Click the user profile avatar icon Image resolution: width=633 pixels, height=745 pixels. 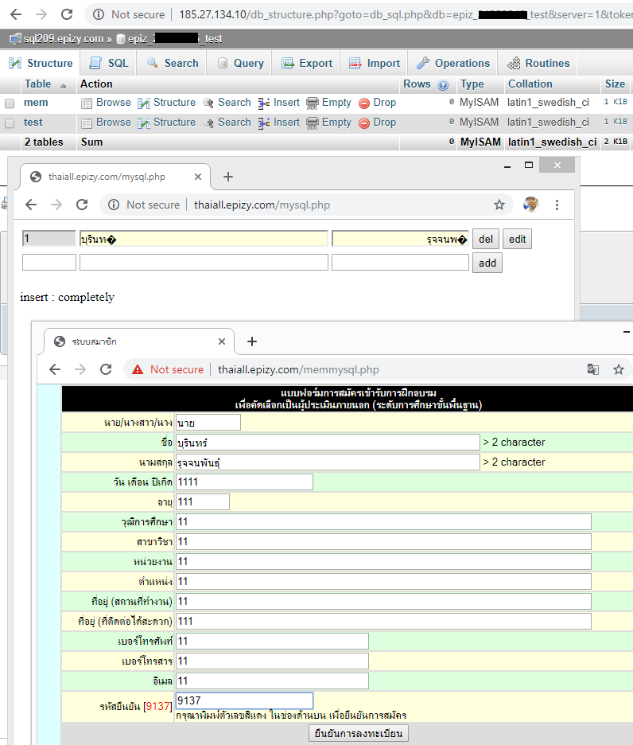coord(530,205)
